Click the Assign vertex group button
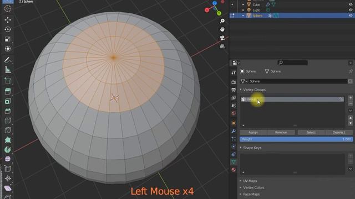355x199 pixels. (x=253, y=133)
